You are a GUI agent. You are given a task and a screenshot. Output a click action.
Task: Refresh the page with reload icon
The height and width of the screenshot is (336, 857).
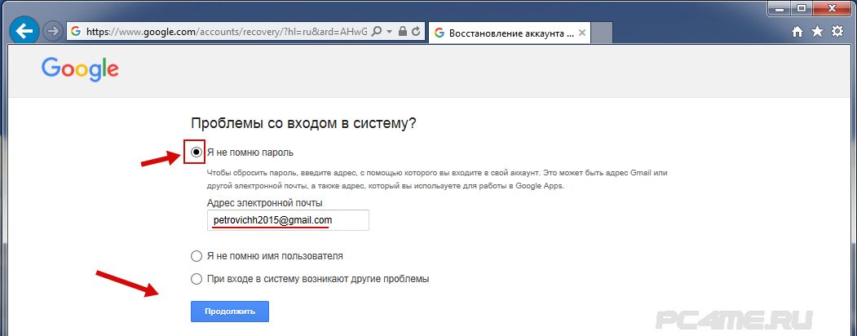coord(415,32)
